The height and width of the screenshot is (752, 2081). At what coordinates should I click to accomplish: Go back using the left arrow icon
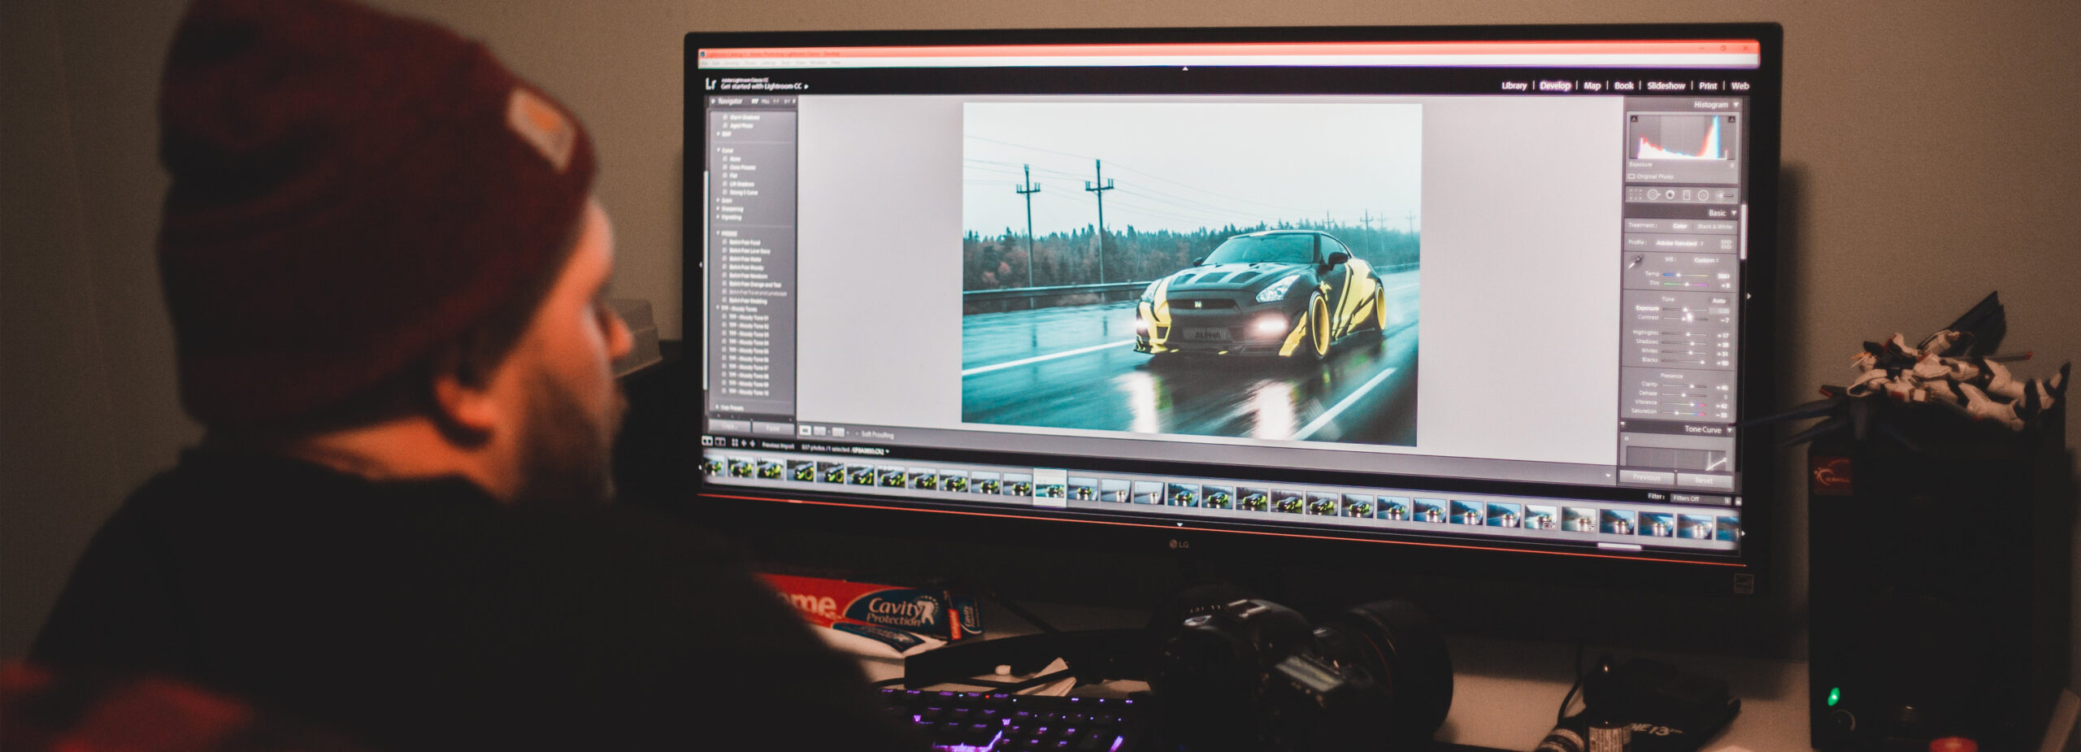click(x=744, y=443)
